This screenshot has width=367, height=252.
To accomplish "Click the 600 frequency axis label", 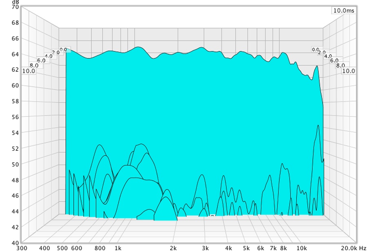I will tap(77, 248).
